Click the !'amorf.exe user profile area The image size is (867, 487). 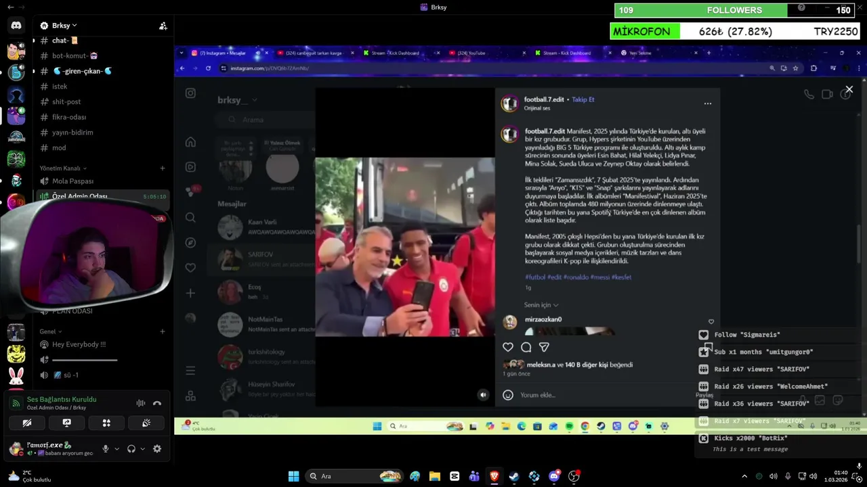[51, 448]
